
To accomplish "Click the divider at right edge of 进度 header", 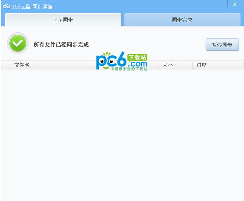I will point(243,65).
